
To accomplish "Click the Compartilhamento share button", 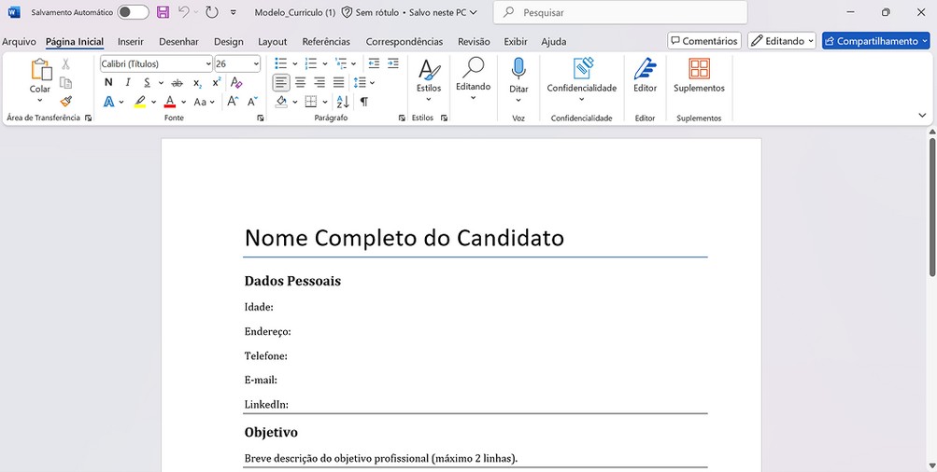I will click(875, 41).
